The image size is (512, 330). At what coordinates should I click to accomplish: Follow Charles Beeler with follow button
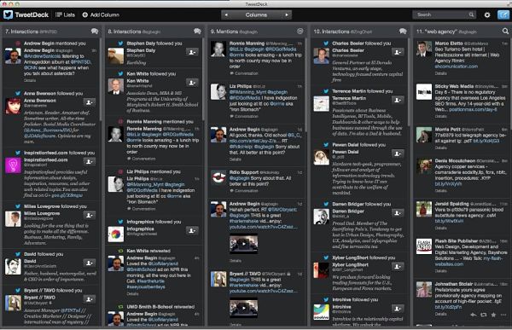tap(398, 52)
